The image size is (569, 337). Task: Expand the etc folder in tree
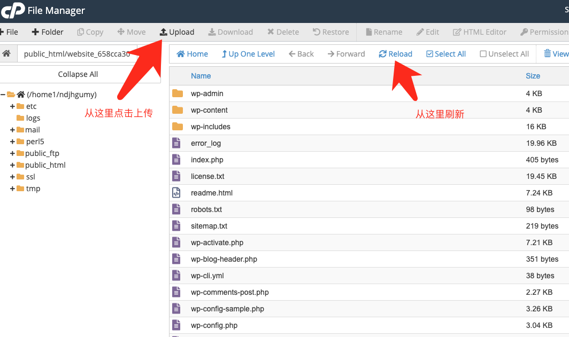point(12,106)
